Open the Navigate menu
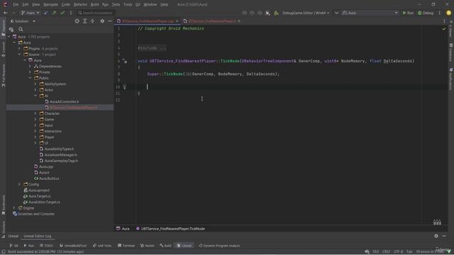This screenshot has height=255, width=454. [x=50, y=5]
